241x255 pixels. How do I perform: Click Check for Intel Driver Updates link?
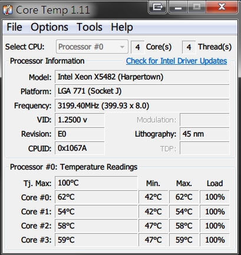[x=176, y=61]
